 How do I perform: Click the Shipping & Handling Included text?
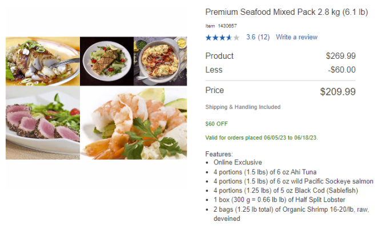click(x=243, y=107)
